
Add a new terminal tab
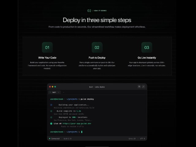point(63,92)
